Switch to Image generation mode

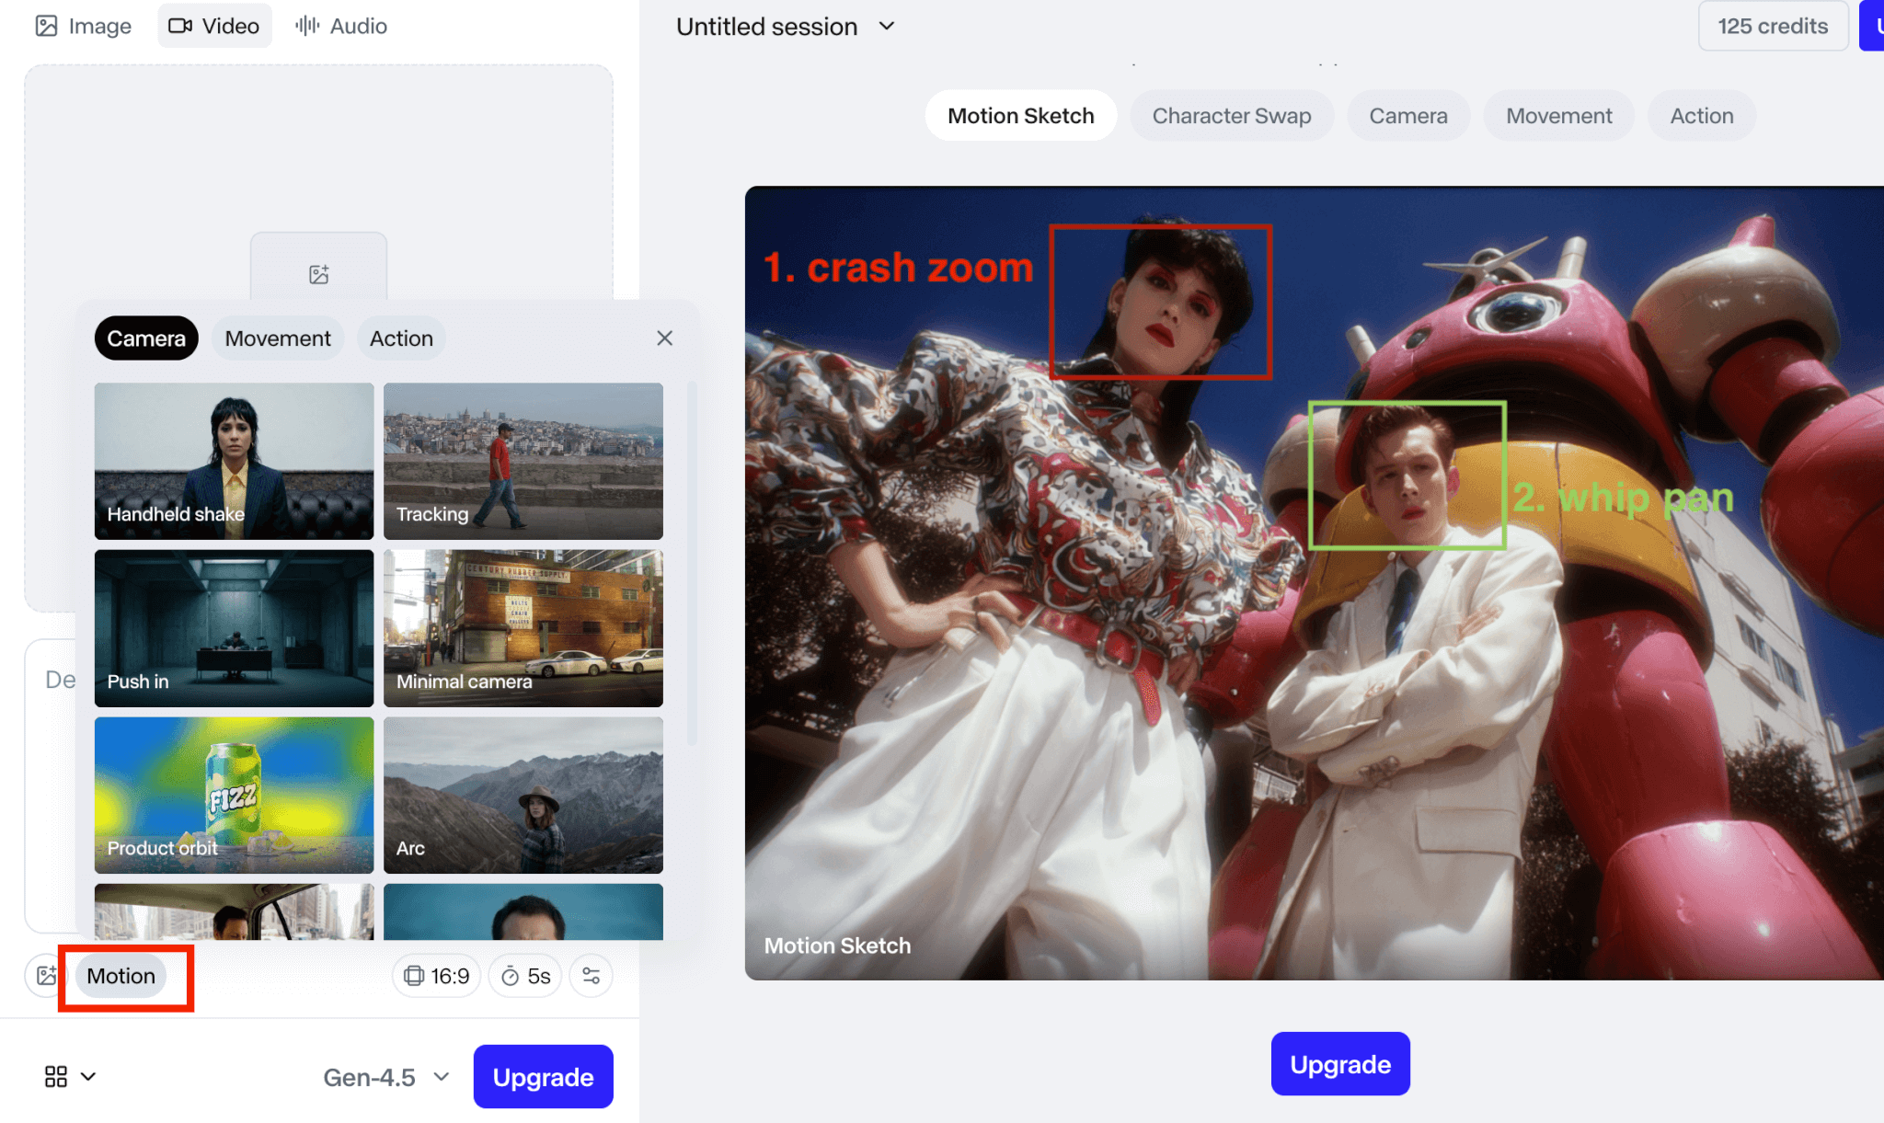tap(84, 26)
